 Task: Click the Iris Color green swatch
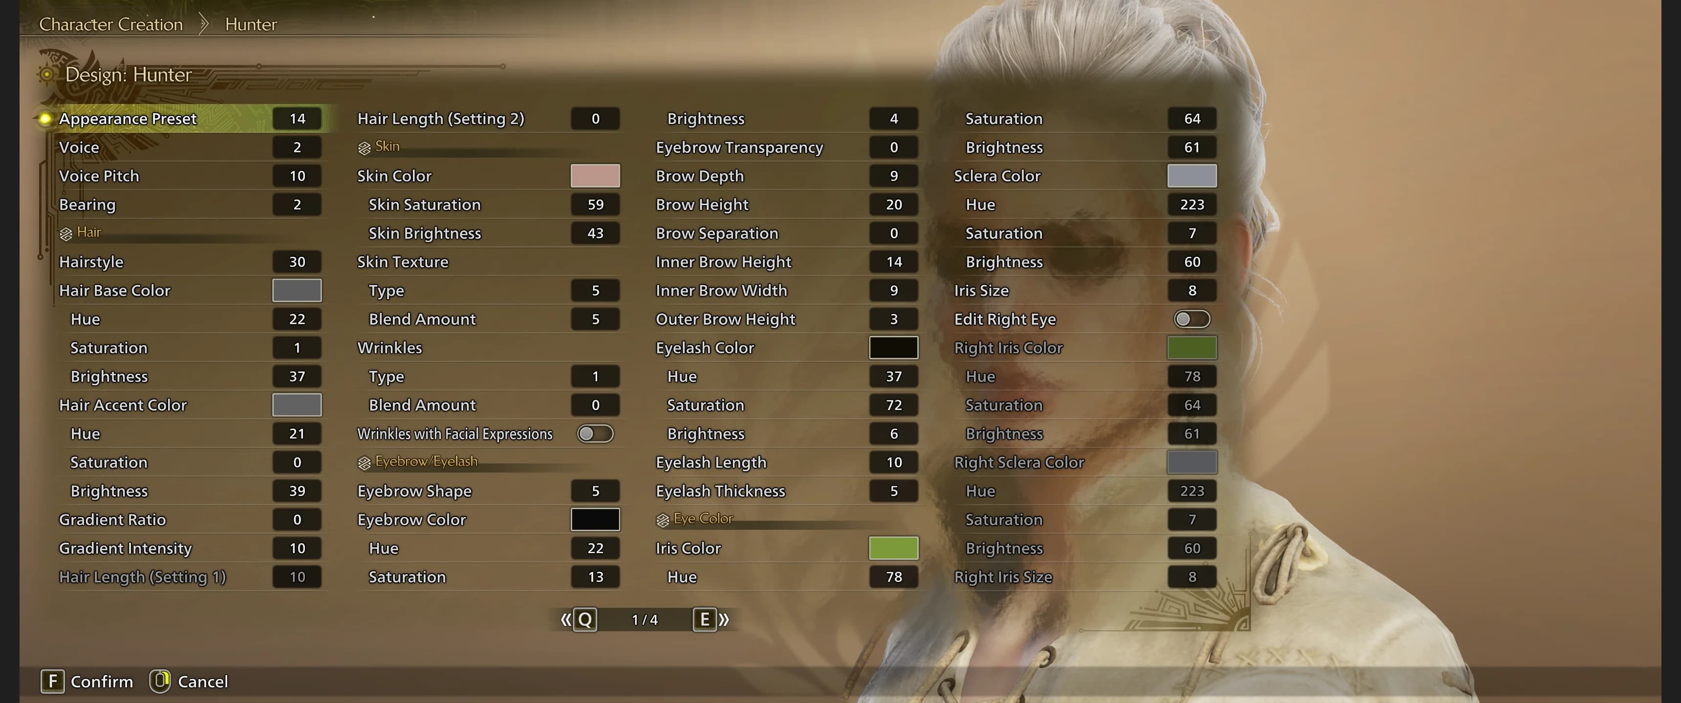(893, 548)
